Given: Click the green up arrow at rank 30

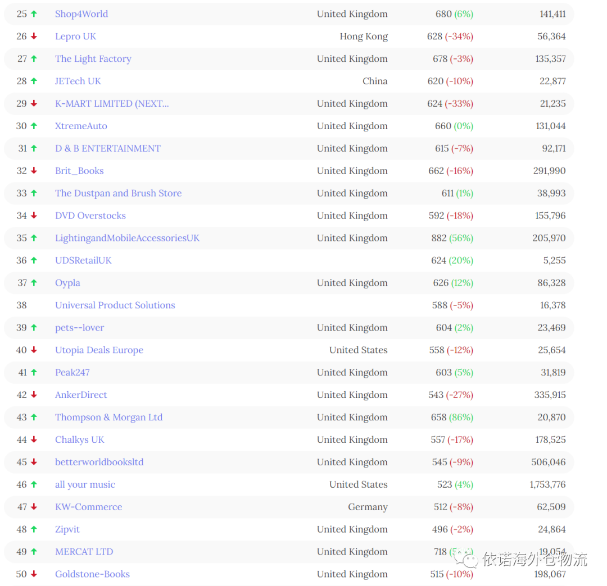Looking at the screenshot, I should pos(34,126).
